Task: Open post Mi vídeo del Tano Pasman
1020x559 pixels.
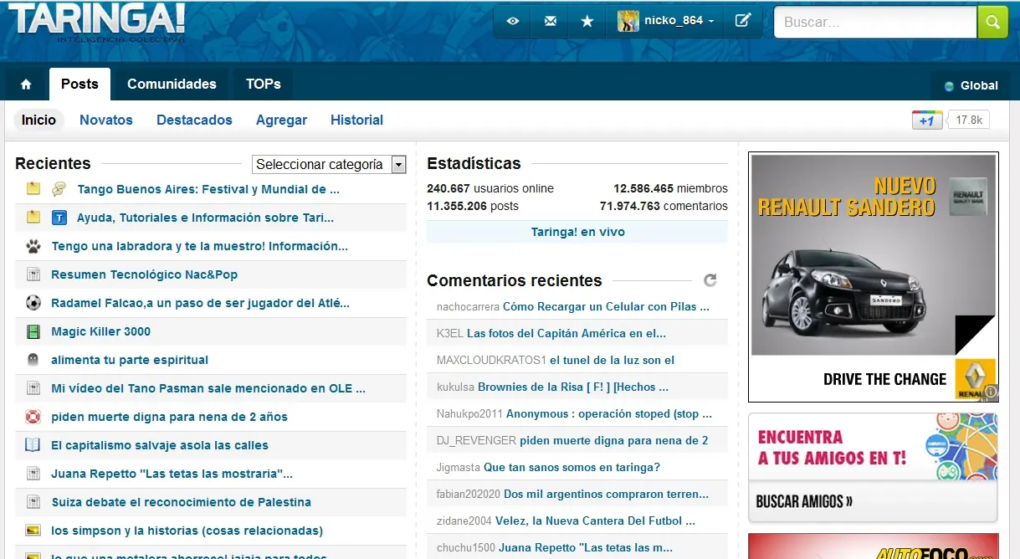Action: pos(208,388)
